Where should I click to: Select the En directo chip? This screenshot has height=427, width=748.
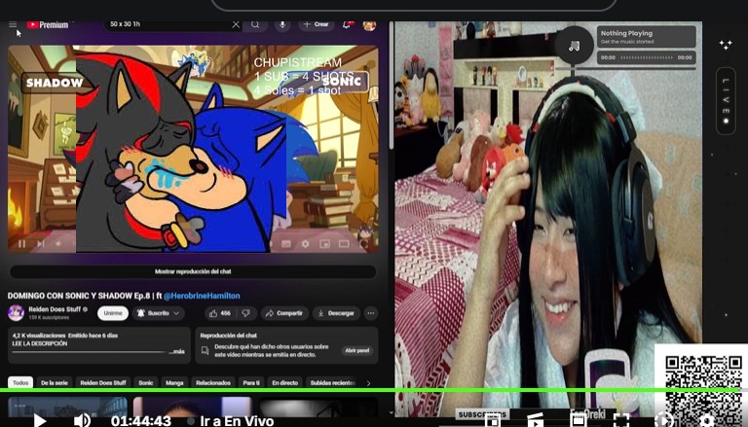[284, 382]
